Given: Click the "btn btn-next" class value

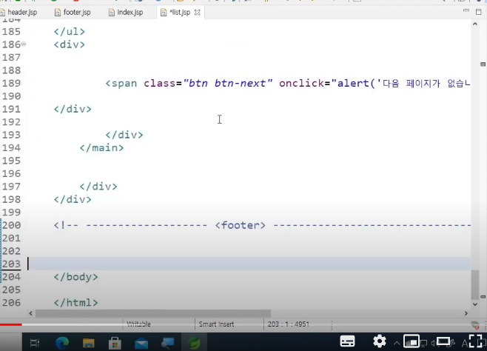Looking at the screenshot, I should click(x=228, y=83).
